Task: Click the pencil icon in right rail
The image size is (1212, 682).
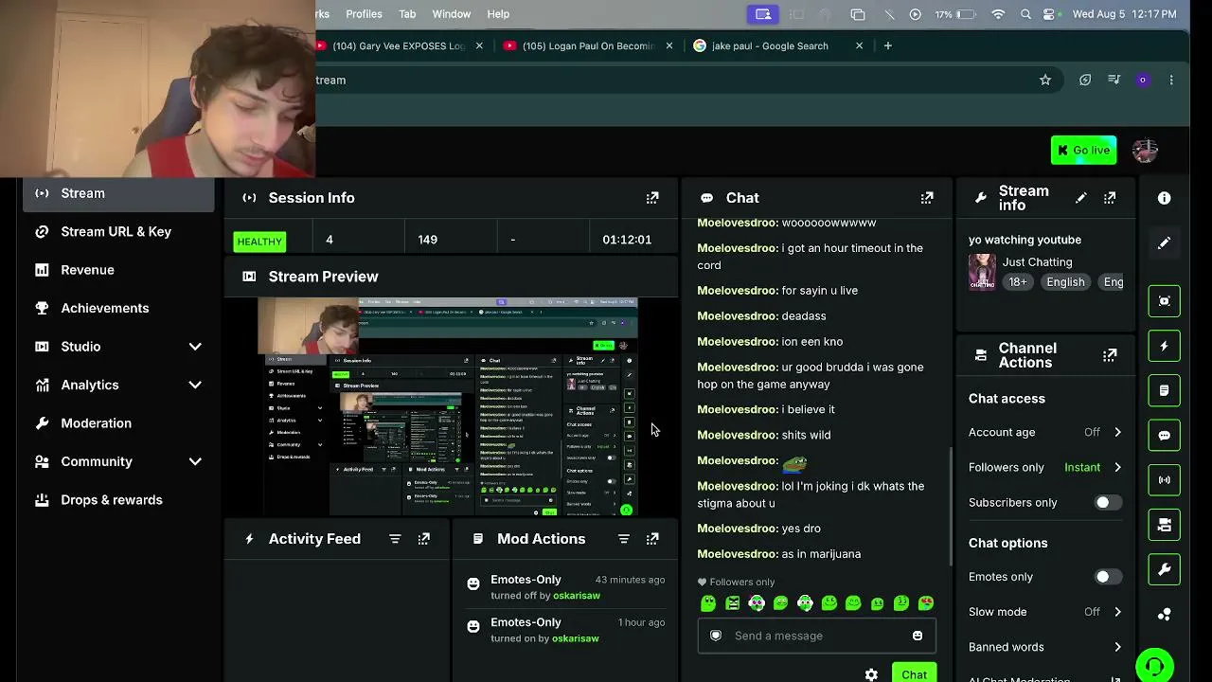Action: (x=1164, y=243)
